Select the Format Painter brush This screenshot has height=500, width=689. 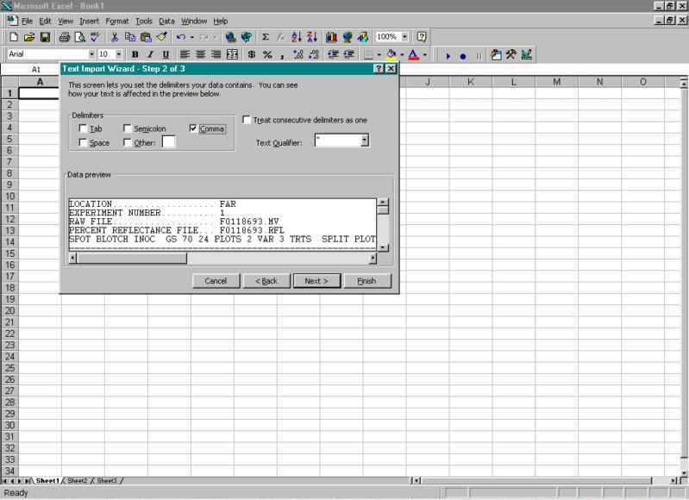coord(162,37)
